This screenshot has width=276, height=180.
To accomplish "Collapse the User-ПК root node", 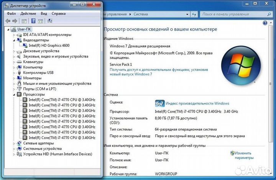I will tap(8, 29).
